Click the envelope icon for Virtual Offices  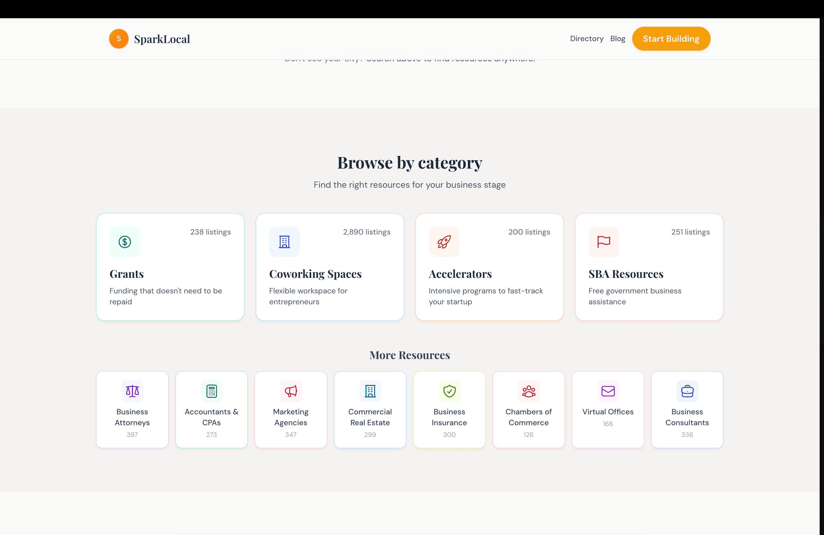tap(608, 391)
